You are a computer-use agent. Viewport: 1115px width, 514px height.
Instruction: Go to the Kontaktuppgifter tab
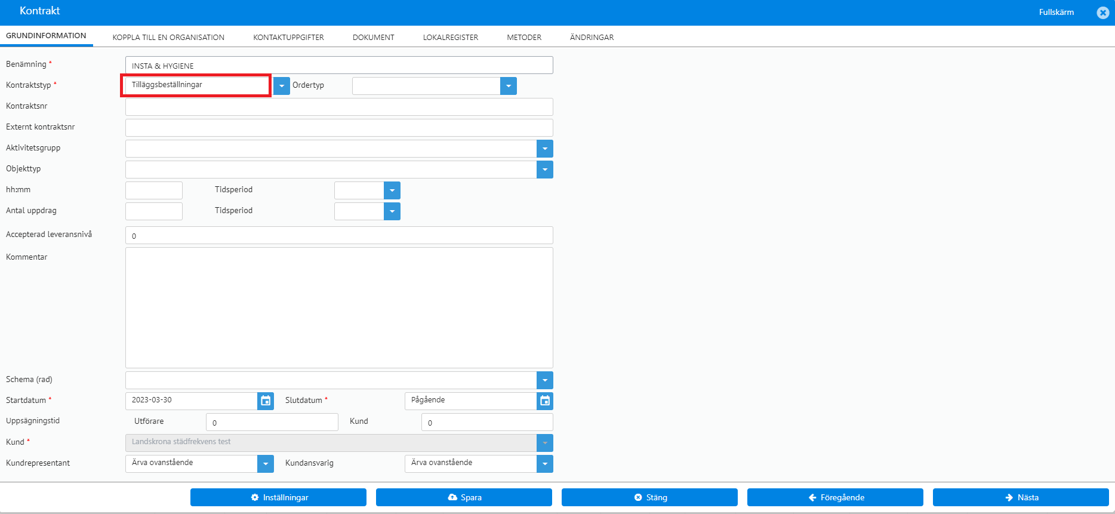pos(288,37)
